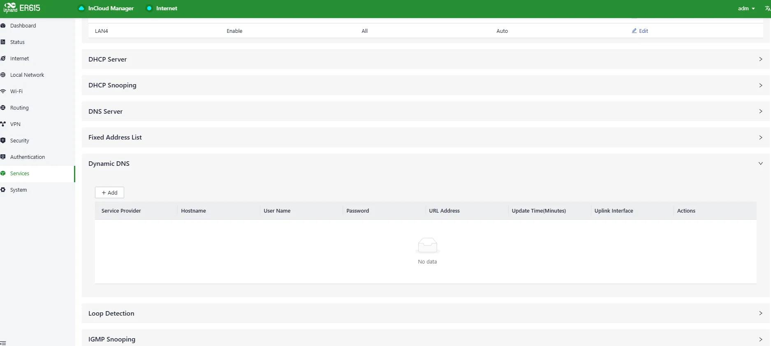This screenshot has height=346, width=771.
Task: Click the Dashboard sidebar icon
Action: 3,25
